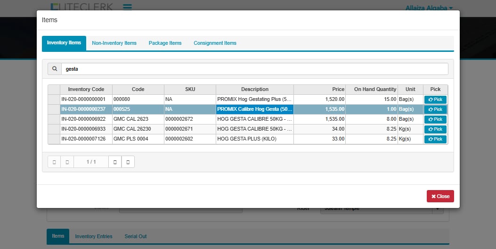The image size is (496, 249).
Task: Click SKU cell 0000002671
Action: tap(190, 129)
